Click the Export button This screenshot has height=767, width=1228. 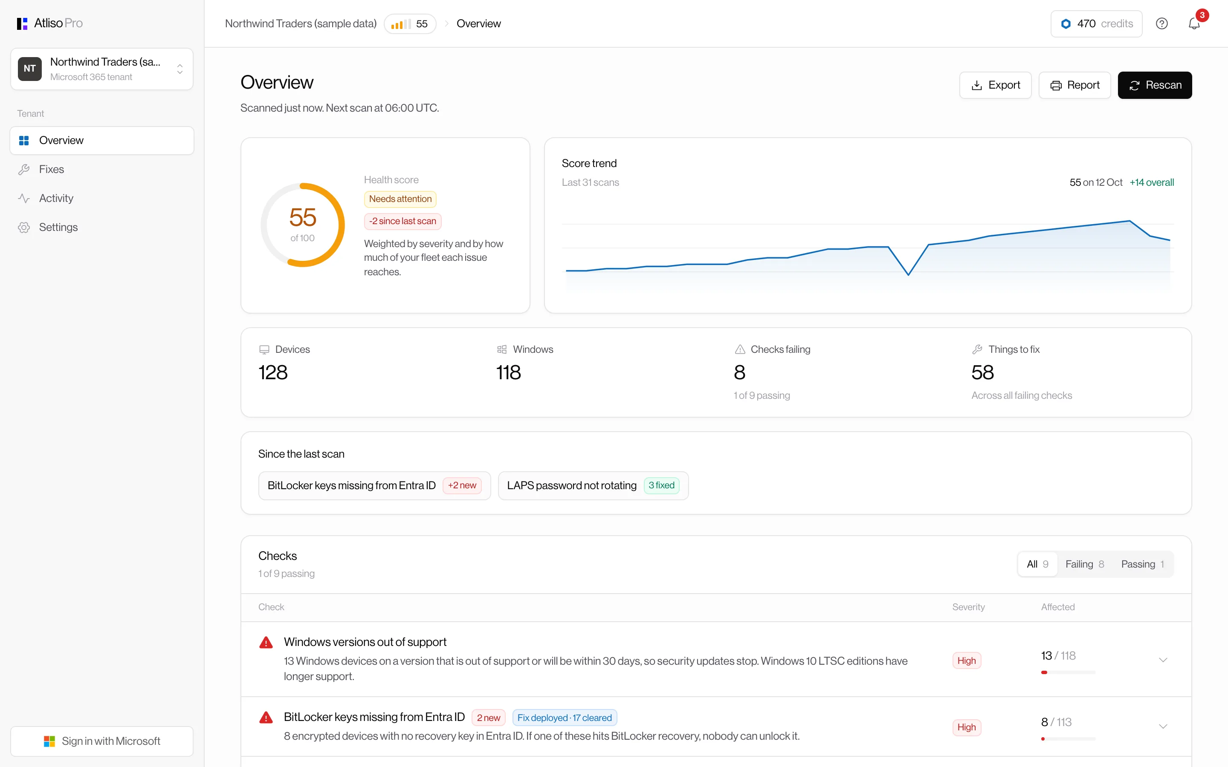tap(995, 85)
